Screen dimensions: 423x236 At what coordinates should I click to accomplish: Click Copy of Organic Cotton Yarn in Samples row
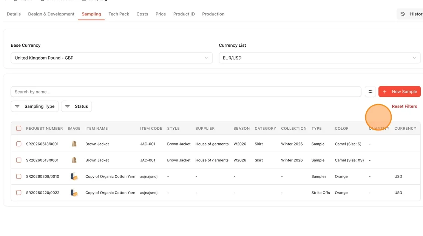(110, 176)
